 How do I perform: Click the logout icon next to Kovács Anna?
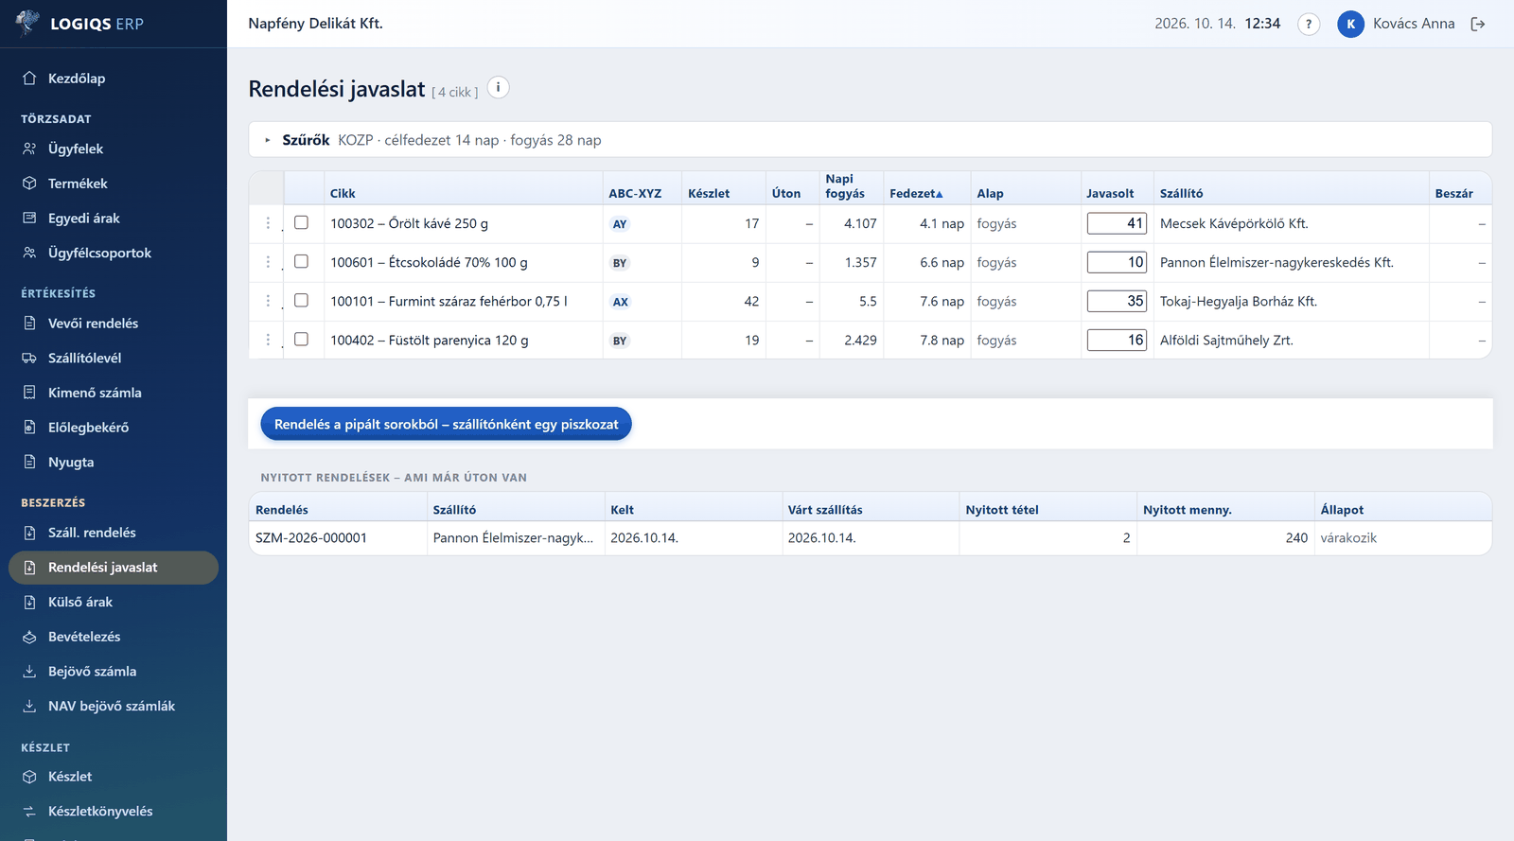click(x=1478, y=25)
